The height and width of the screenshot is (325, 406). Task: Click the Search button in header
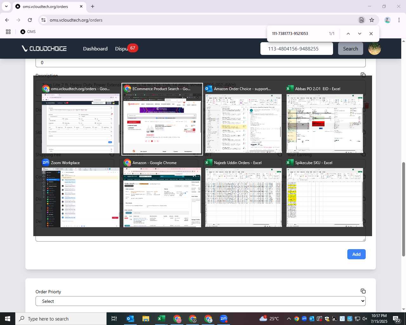click(x=350, y=49)
